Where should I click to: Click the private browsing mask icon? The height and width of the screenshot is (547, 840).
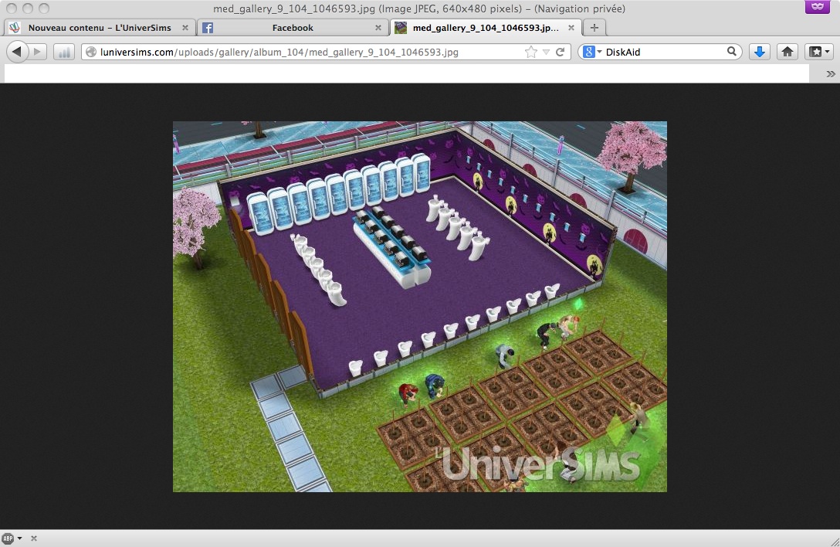click(x=817, y=8)
